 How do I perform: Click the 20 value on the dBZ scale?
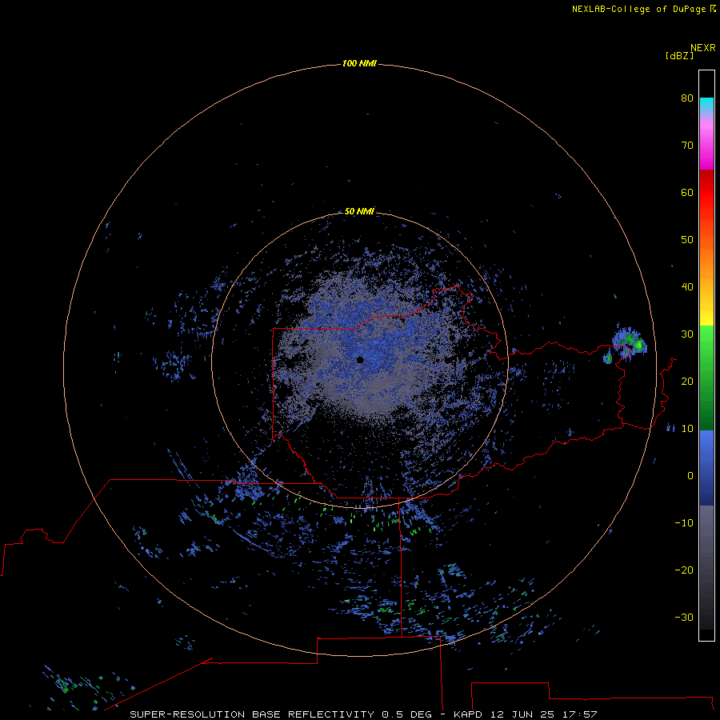coord(687,381)
